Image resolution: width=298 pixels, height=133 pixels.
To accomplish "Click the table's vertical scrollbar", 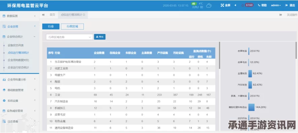I will point(220,55).
